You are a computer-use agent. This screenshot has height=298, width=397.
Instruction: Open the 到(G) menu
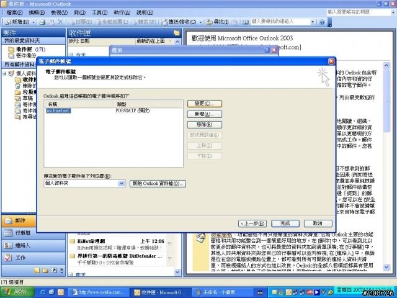[x=79, y=12]
